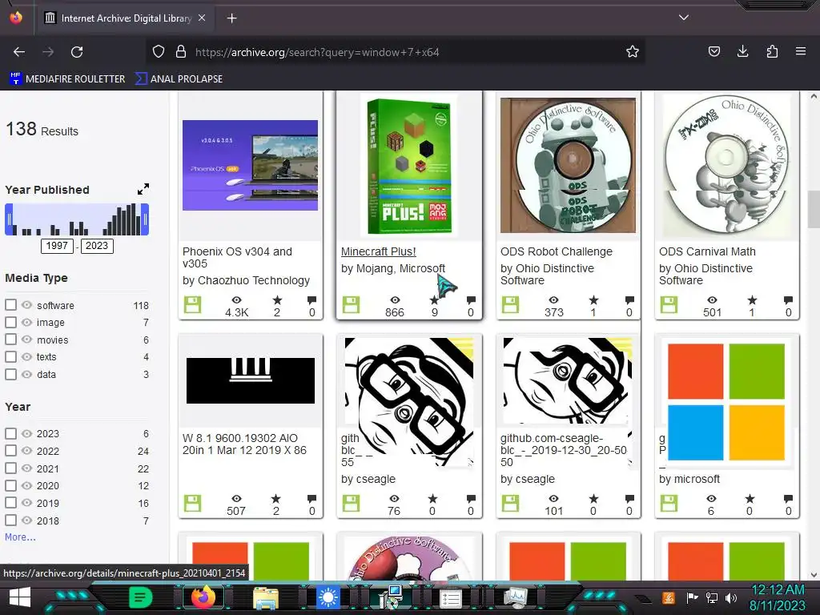Click software floppy icon on microsoft card
This screenshot has width=820, height=615.
click(x=669, y=504)
